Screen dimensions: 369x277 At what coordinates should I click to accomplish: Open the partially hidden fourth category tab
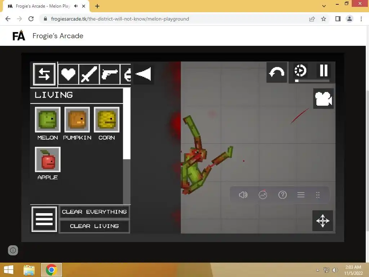(x=126, y=74)
